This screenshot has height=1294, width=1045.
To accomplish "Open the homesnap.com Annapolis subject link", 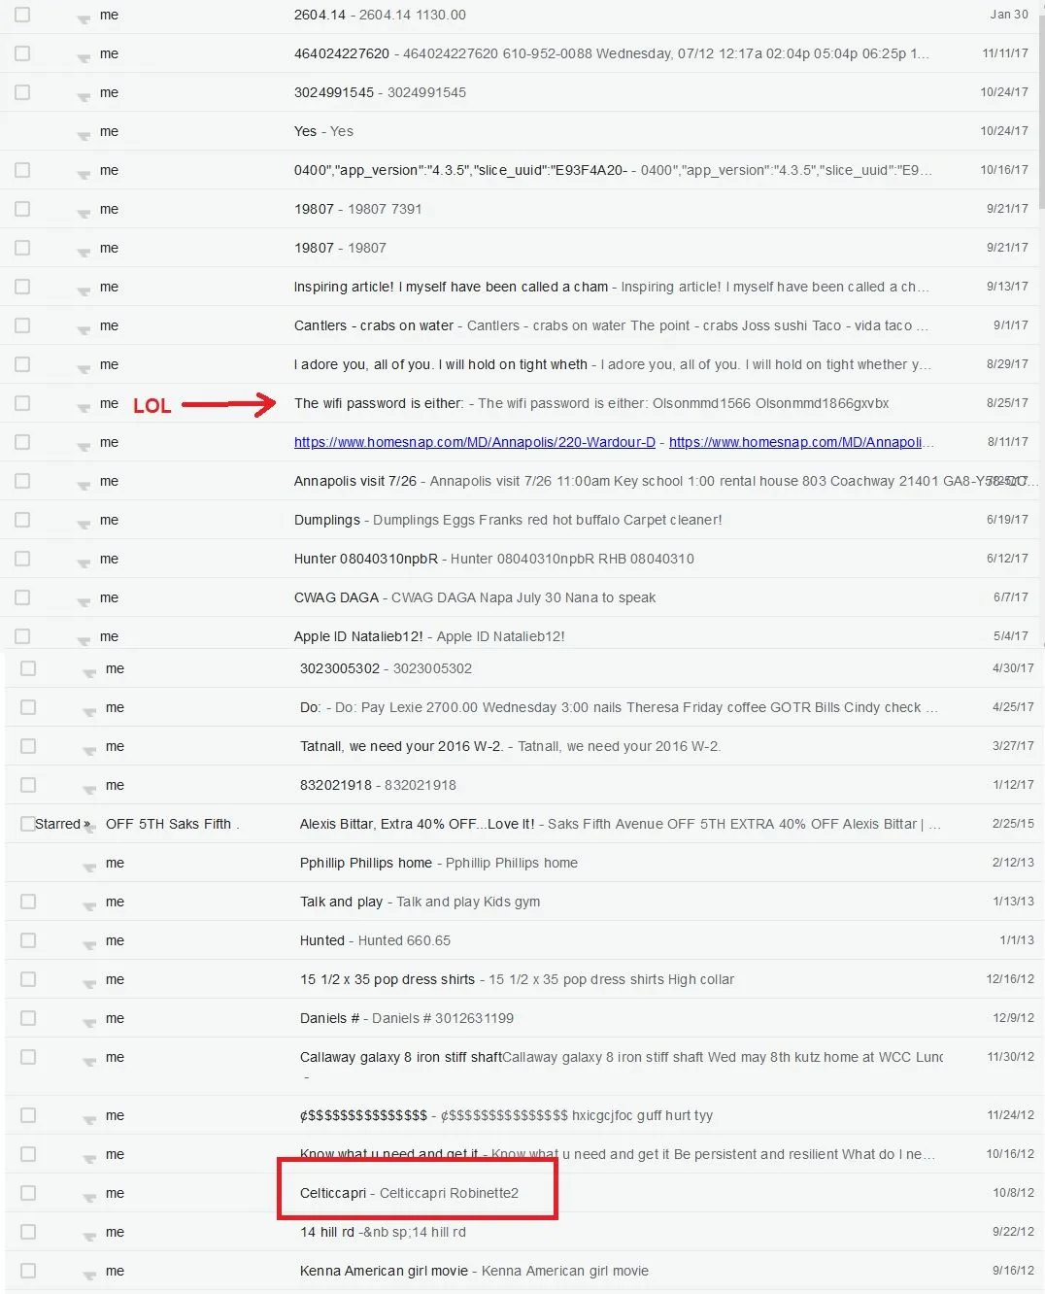I will 474,442.
